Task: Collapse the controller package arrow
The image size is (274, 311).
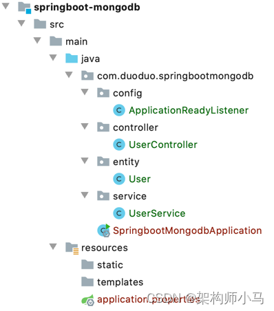Action: [x=85, y=126]
